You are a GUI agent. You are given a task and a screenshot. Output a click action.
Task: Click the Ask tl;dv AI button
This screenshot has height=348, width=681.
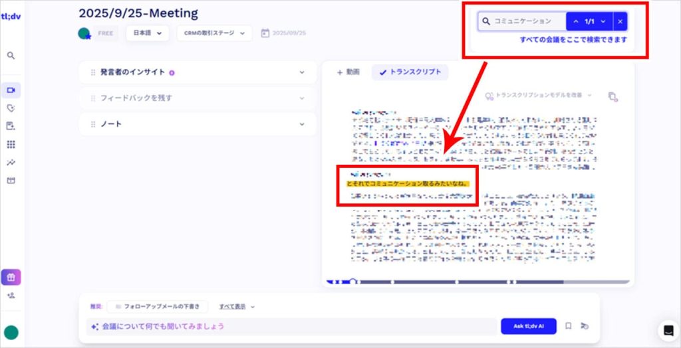pyautogui.click(x=528, y=326)
